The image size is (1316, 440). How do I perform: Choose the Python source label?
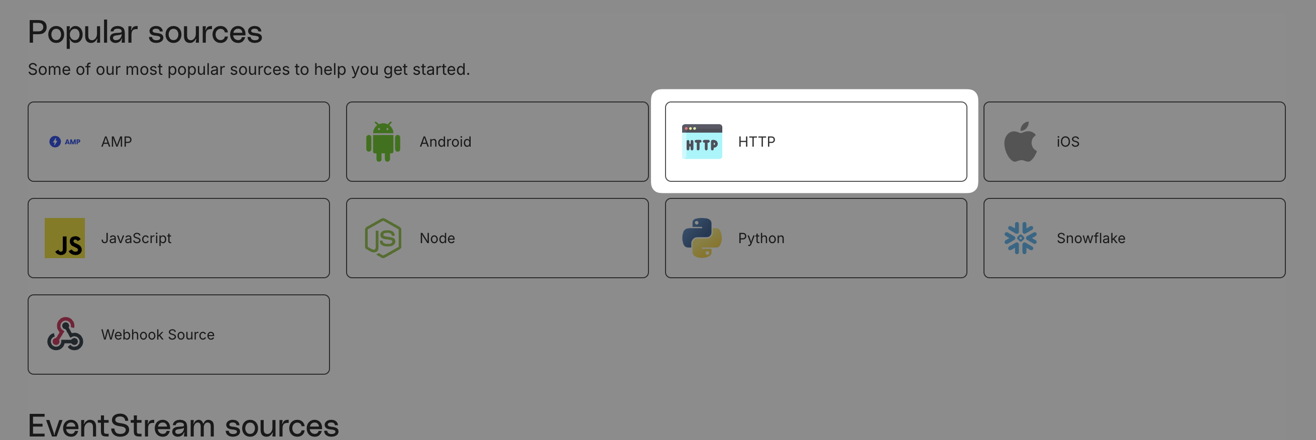click(x=761, y=239)
